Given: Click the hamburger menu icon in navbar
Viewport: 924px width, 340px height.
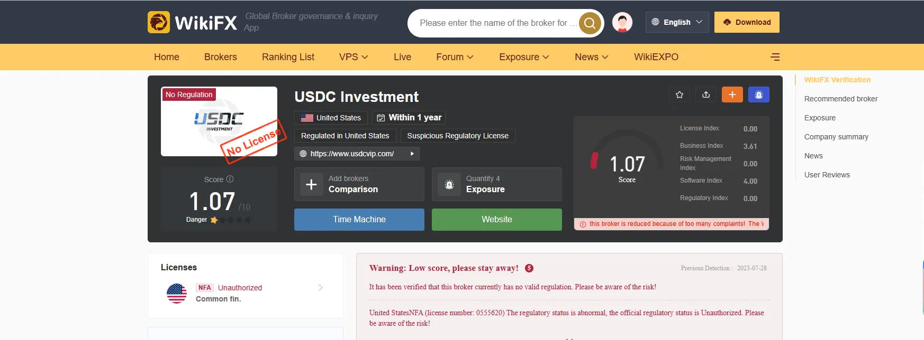Looking at the screenshot, I should [x=775, y=57].
